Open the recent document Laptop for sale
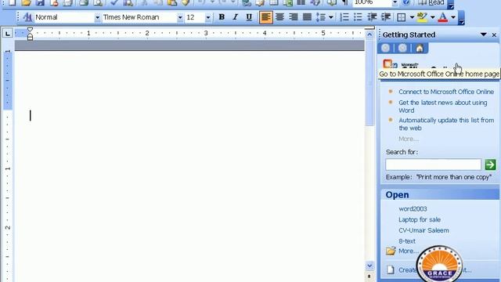Screen dimensions: 501x282 point(420,219)
